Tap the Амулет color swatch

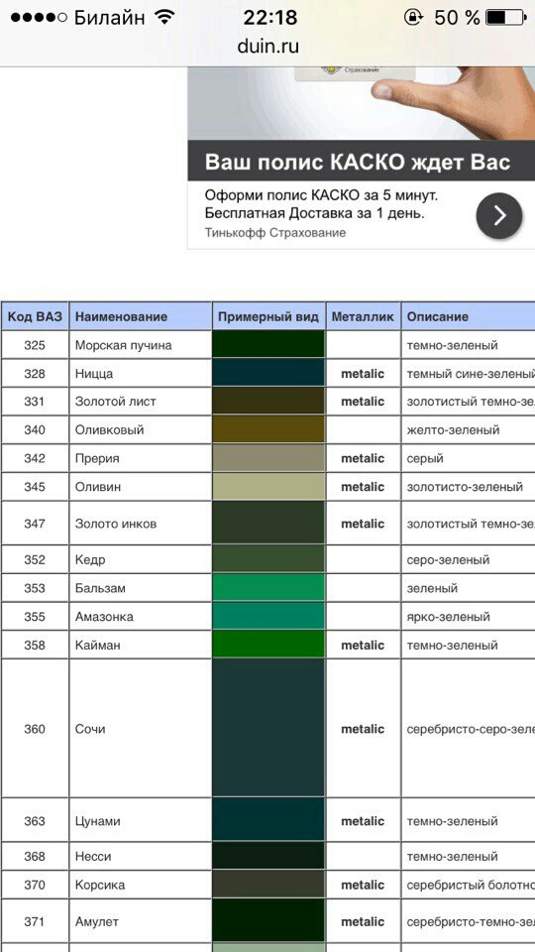[268, 921]
